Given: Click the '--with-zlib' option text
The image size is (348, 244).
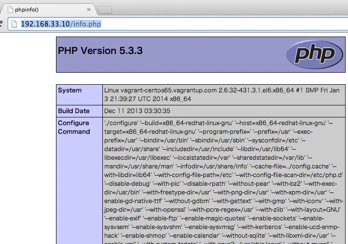Looking at the screenshot, I should coord(270,209).
